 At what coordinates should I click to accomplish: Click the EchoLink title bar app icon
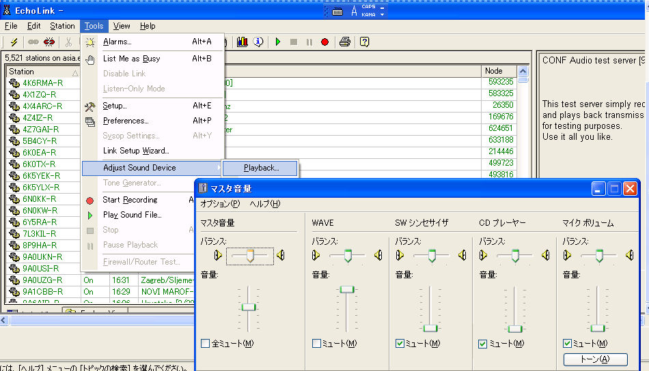(x=7, y=10)
